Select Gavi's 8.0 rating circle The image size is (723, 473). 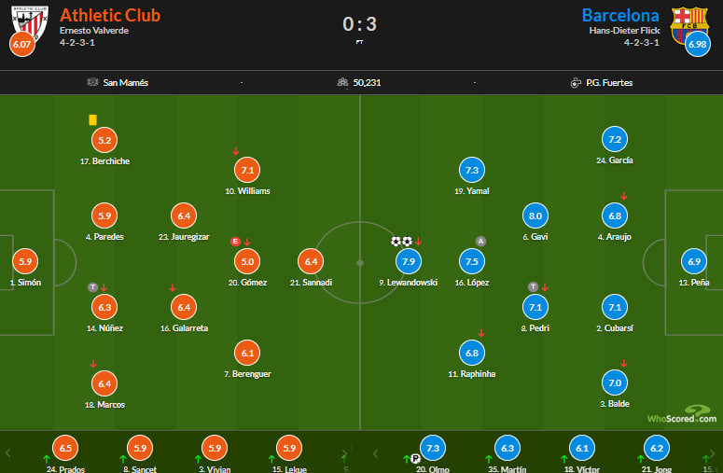point(535,216)
